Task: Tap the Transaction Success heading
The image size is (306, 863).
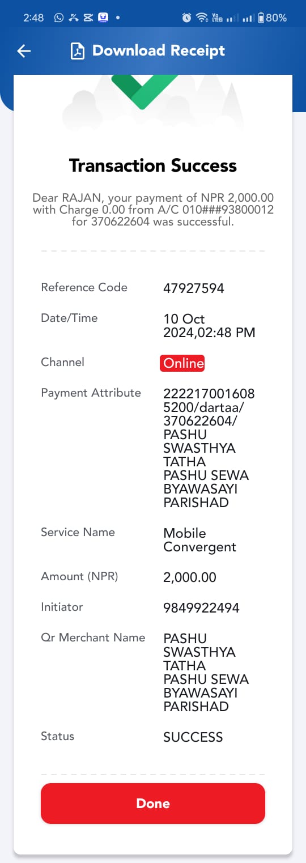Action: pyautogui.click(x=153, y=165)
